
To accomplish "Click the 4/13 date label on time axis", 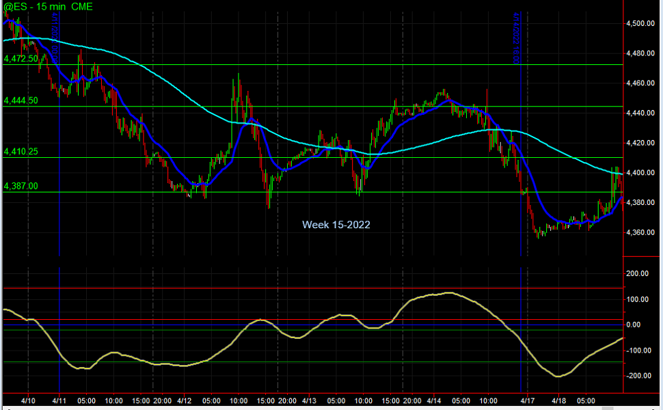I will pyautogui.click(x=309, y=400).
